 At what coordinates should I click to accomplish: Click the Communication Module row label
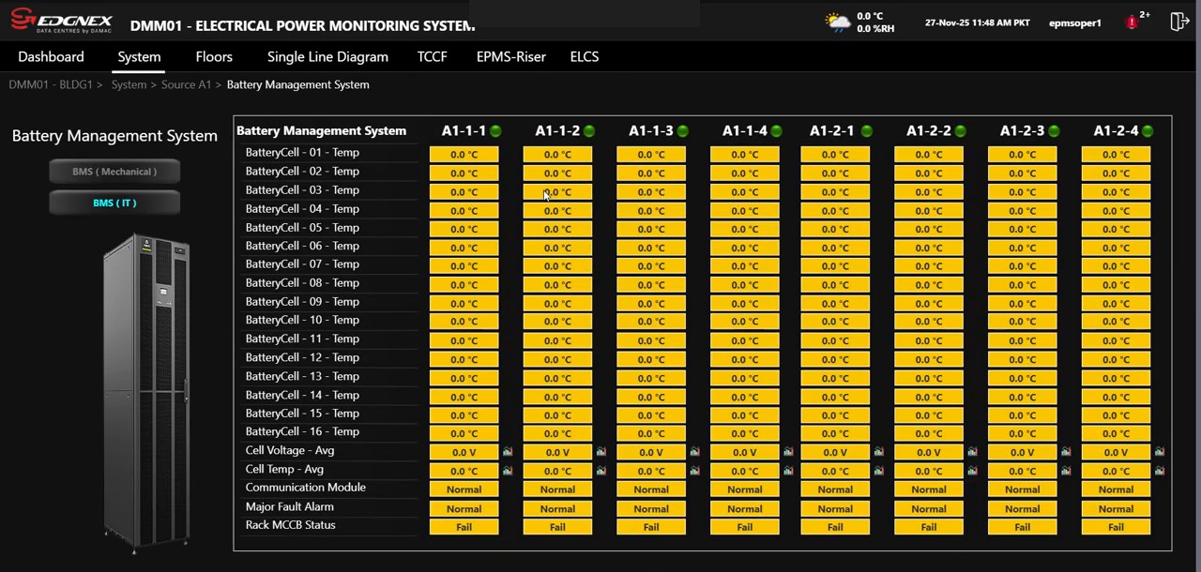click(x=305, y=488)
